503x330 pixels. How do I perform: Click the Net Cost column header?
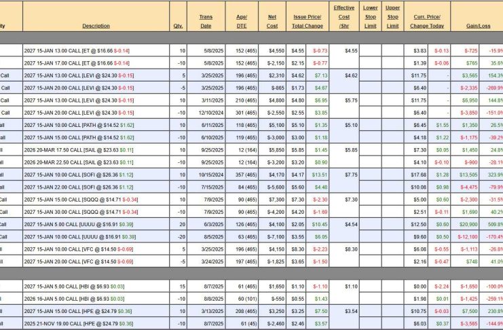272,21
